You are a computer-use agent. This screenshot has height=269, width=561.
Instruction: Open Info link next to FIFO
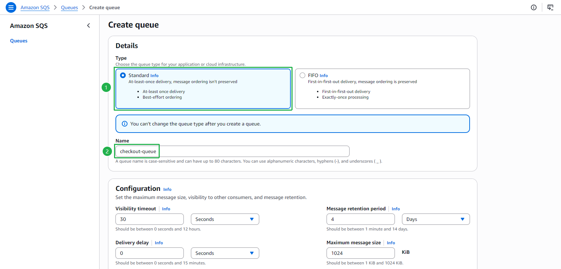click(x=324, y=76)
